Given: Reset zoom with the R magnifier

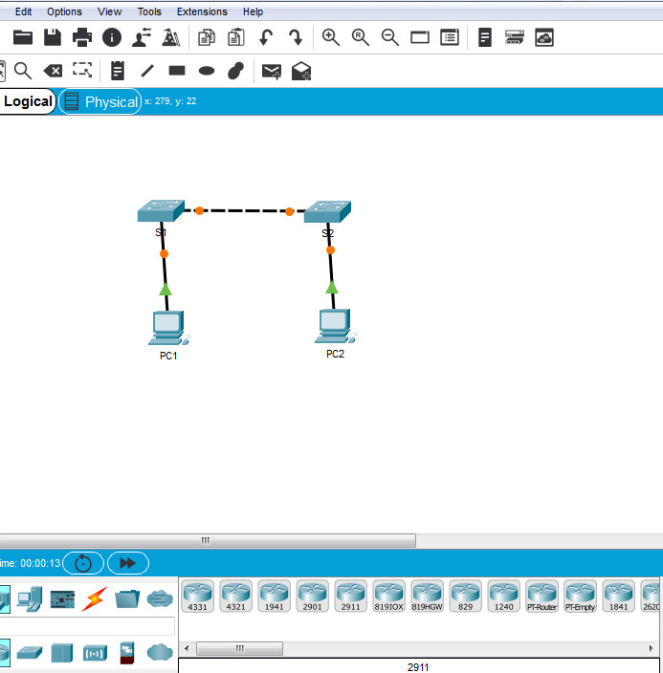Looking at the screenshot, I should 360,37.
